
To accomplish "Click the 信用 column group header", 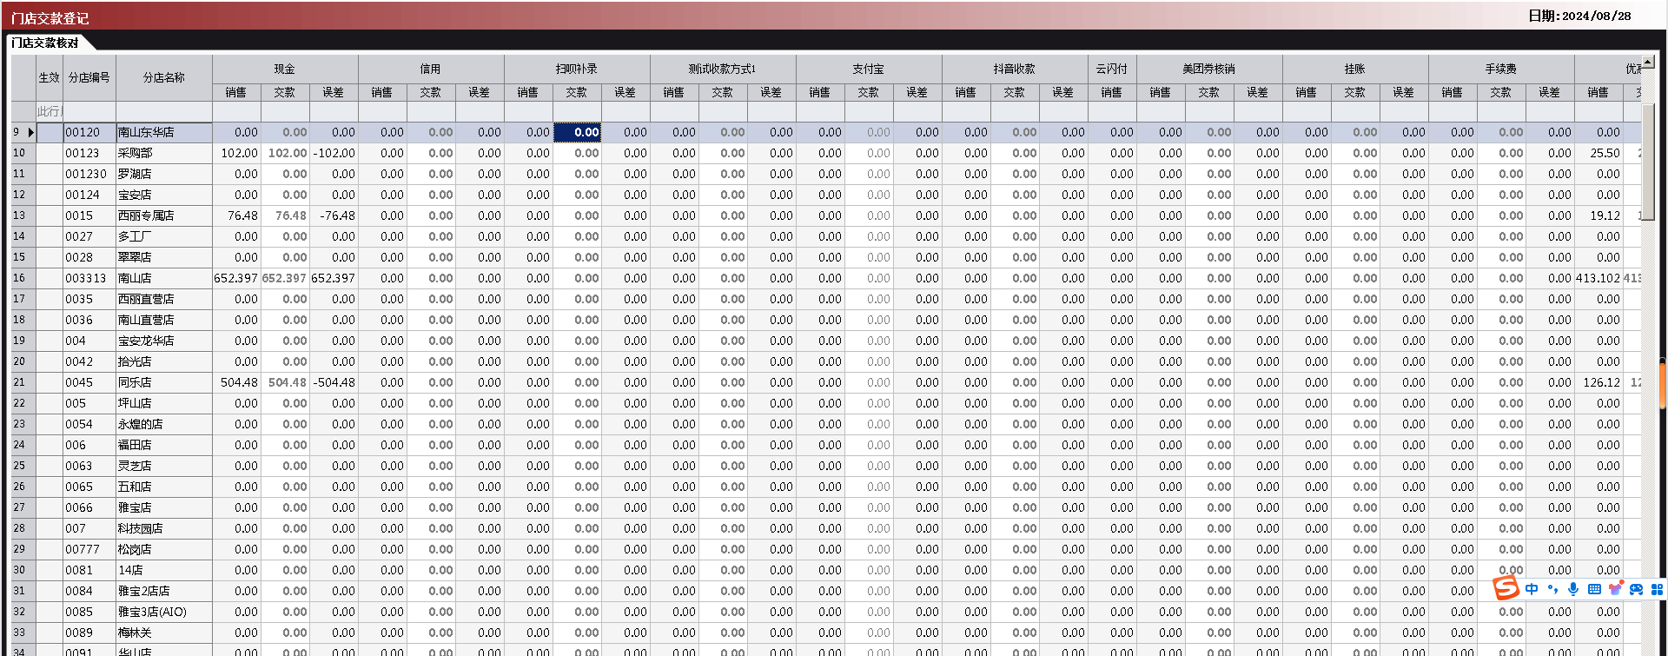I will pyautogui.click(x=431, y=69).
